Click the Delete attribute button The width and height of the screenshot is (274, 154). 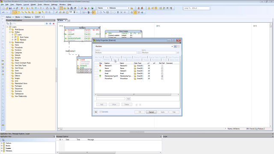(x=127, y=104)
